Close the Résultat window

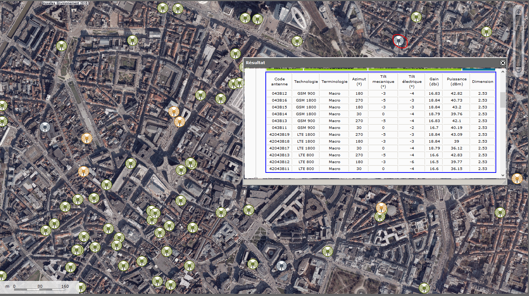click(x=503, y=63)
